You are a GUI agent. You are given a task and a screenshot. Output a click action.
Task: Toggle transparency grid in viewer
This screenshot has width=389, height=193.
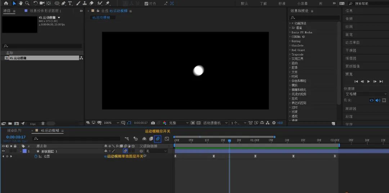pyautogui.click(x=198, y=123)
